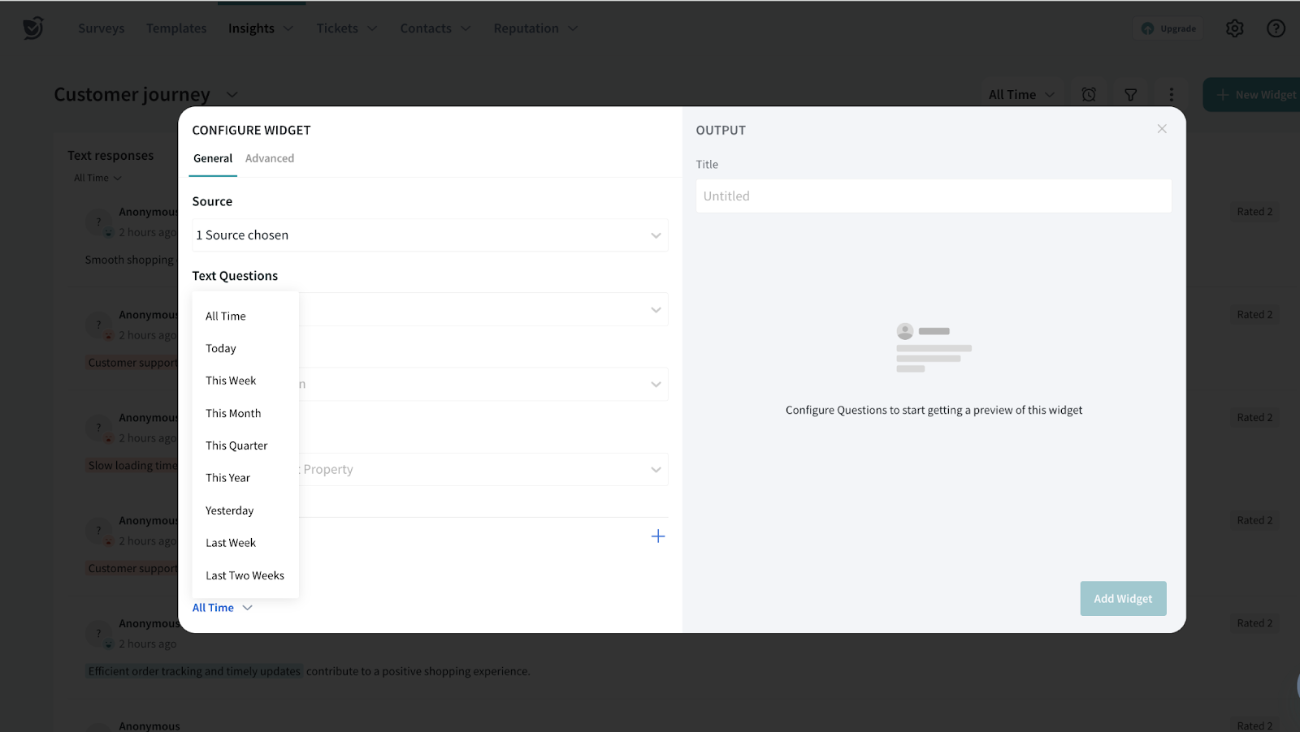Click the SurveySparrow logo icon
Viewport: 1300px width, 732px height.
coord(32,28)
